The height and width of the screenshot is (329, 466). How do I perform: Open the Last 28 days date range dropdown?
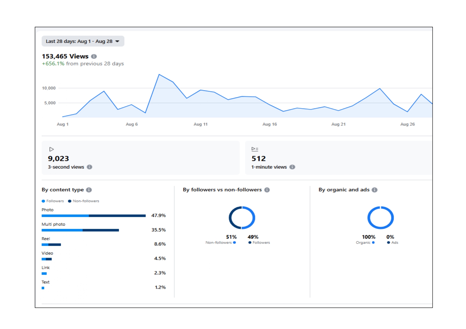(x=83, y=41)
